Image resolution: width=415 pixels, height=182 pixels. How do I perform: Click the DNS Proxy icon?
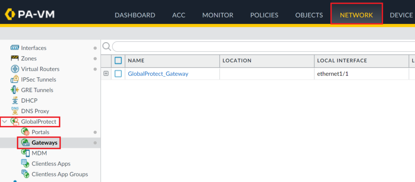15,111
